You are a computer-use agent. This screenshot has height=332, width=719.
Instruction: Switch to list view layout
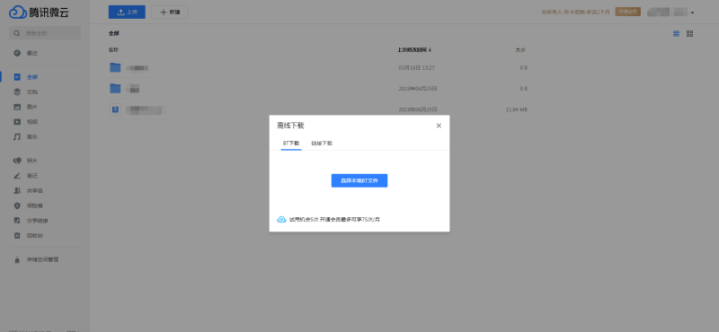(676, 34)
